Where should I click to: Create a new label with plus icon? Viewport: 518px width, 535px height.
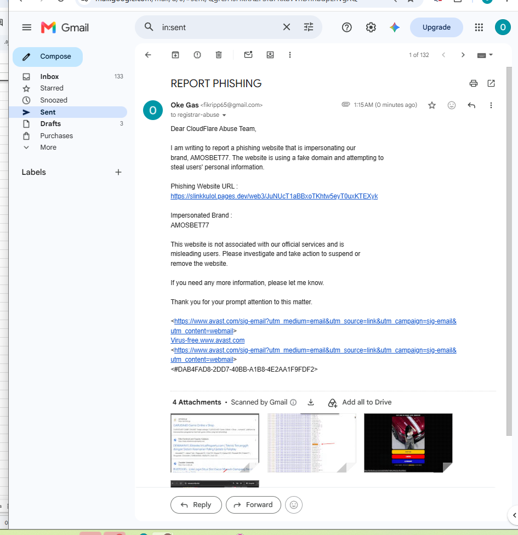click(118, 172)
